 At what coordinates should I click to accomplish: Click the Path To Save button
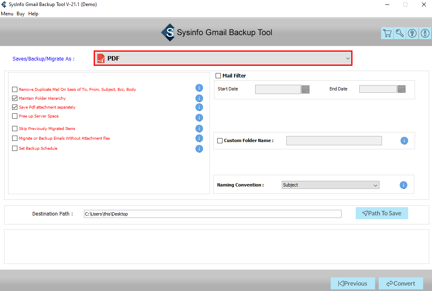click(x=382, y=214)
